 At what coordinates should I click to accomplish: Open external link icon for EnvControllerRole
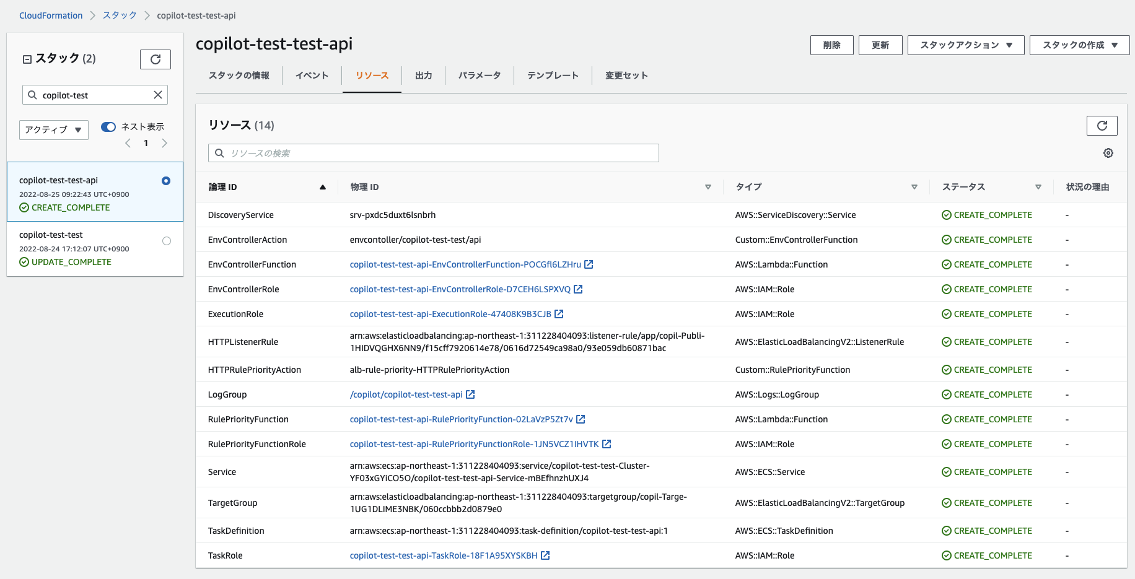(x=578, y=289)
